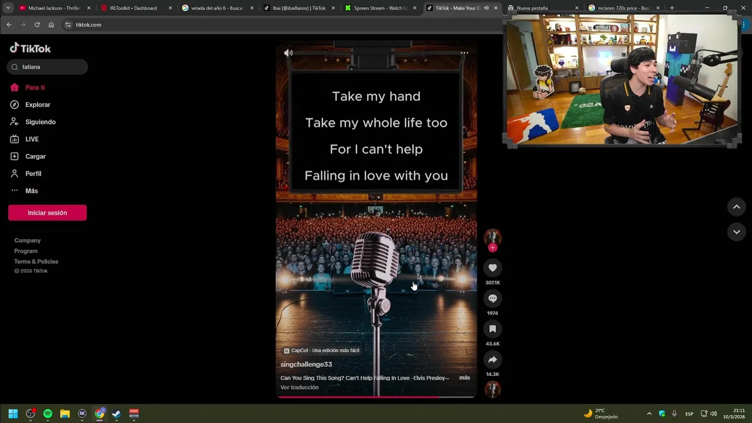Image resolution: width=752 pixels, height=423 pixels.
Task: Show hidden system tray icons
Action: point(649,414)
